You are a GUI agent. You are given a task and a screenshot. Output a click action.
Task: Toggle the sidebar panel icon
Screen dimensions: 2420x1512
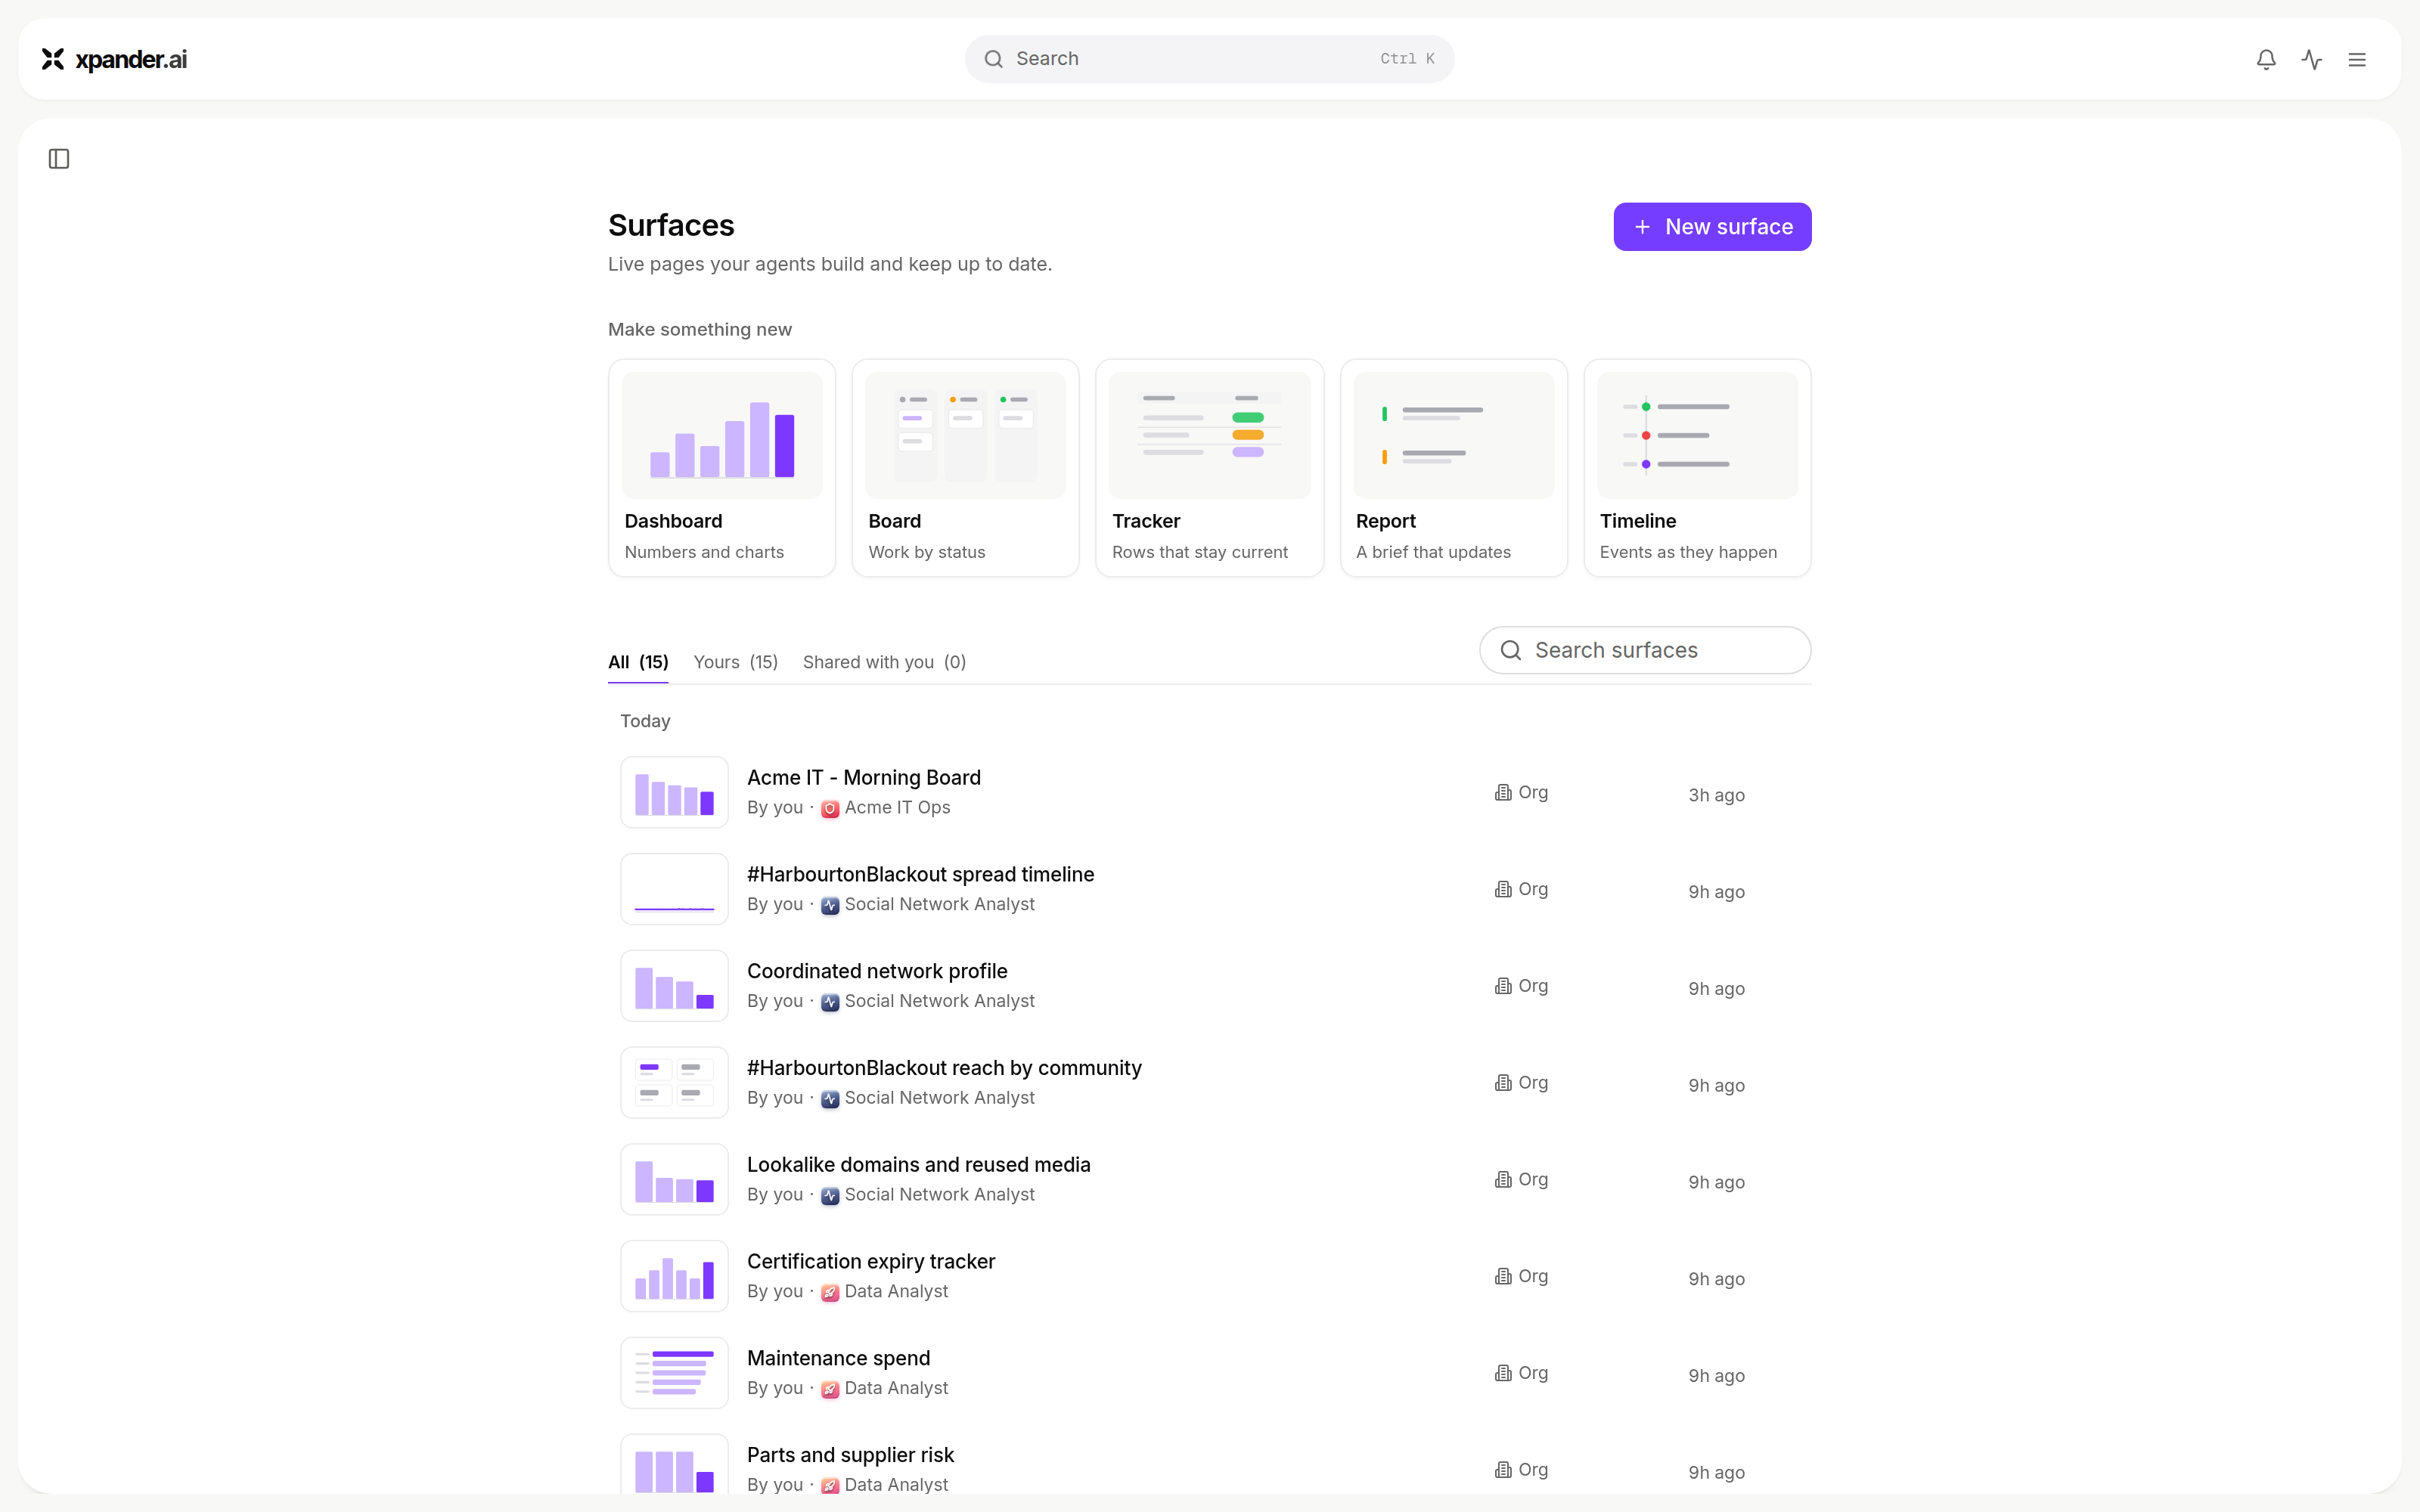click(x=59, y=159)
